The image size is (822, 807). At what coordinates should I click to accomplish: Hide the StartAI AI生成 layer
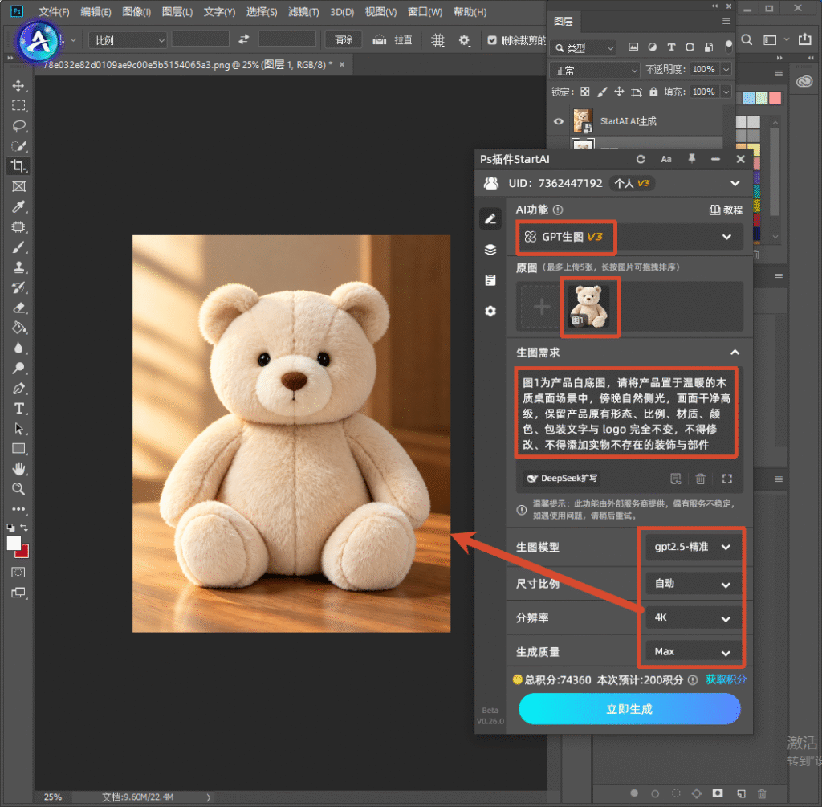pos(559,122)
